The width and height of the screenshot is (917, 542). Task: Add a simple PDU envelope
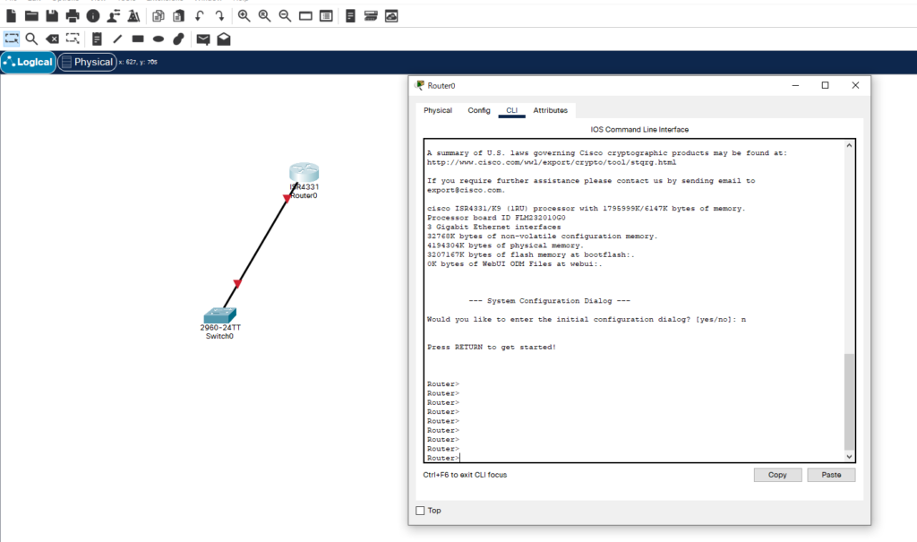203,39
